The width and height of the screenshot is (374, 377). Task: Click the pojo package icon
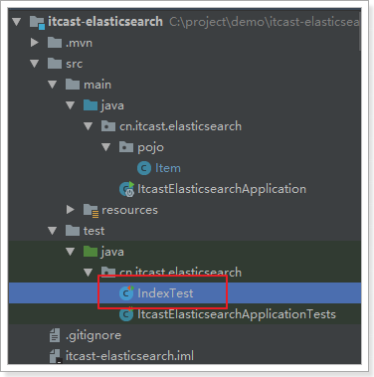(126, 147)
